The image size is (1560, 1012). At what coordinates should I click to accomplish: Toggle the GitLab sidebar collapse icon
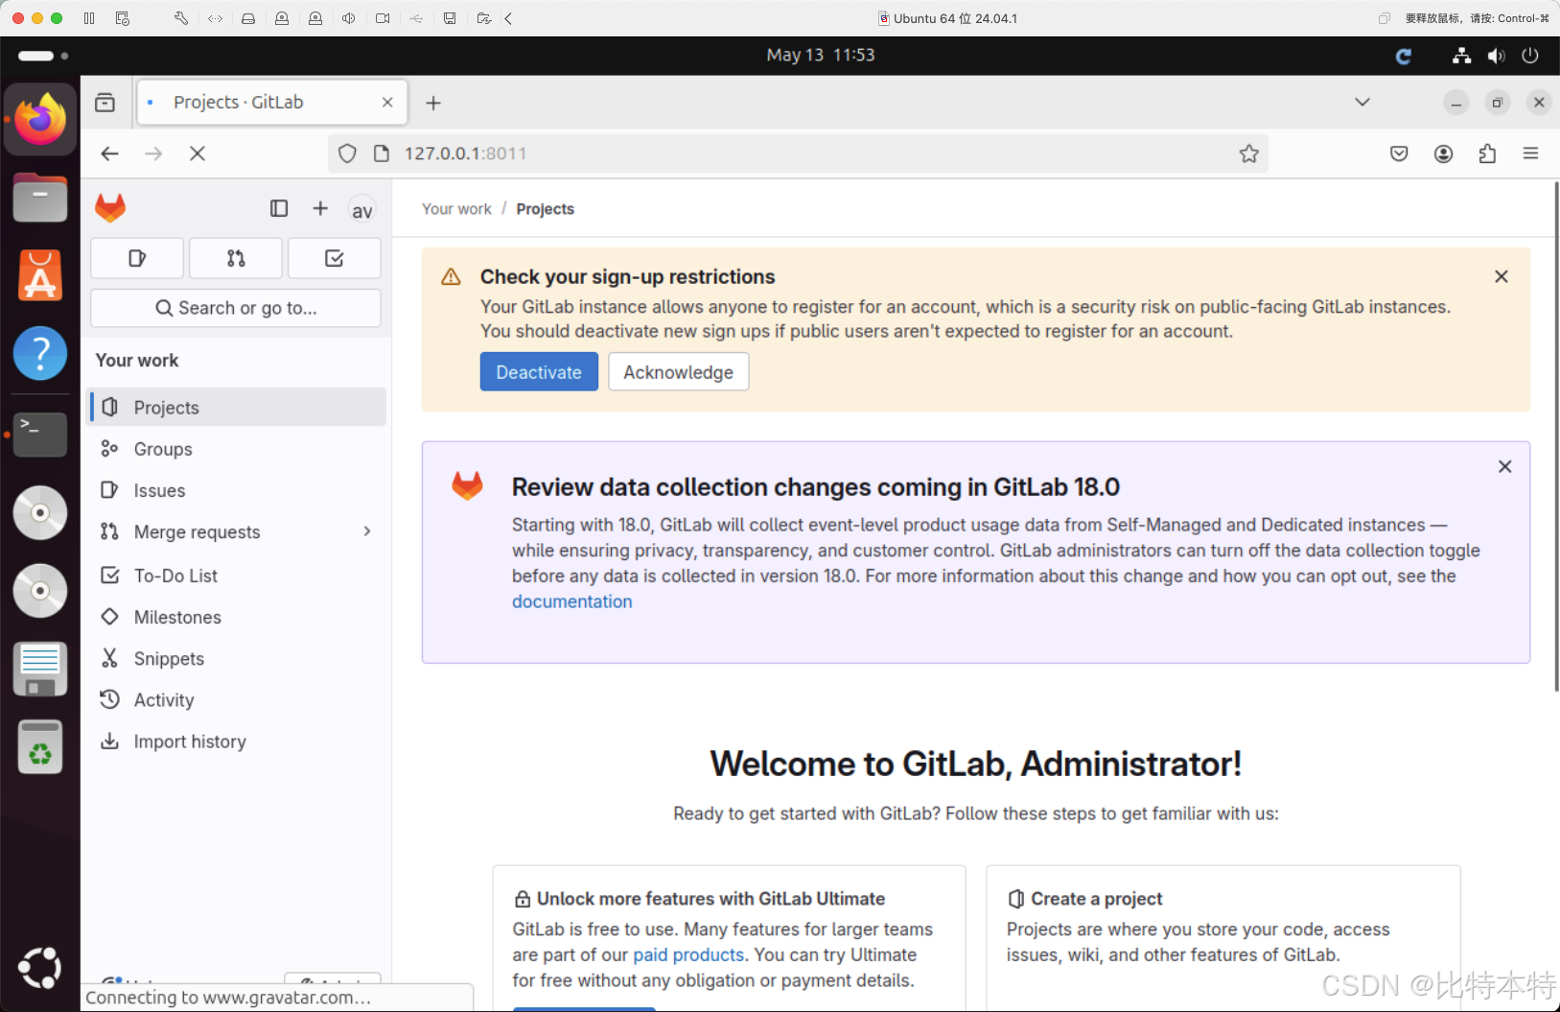coord(279,208)
